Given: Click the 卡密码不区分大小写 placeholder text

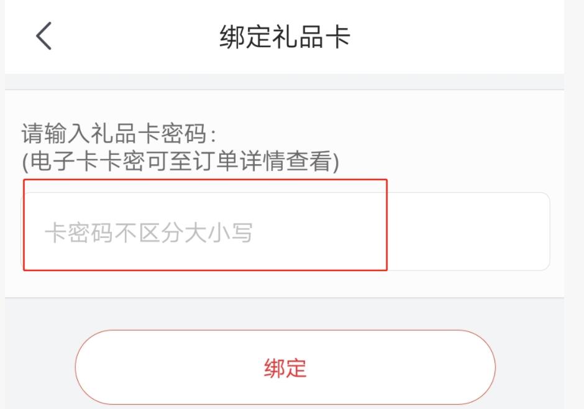Looking at the screenshot, I should 148,233.
